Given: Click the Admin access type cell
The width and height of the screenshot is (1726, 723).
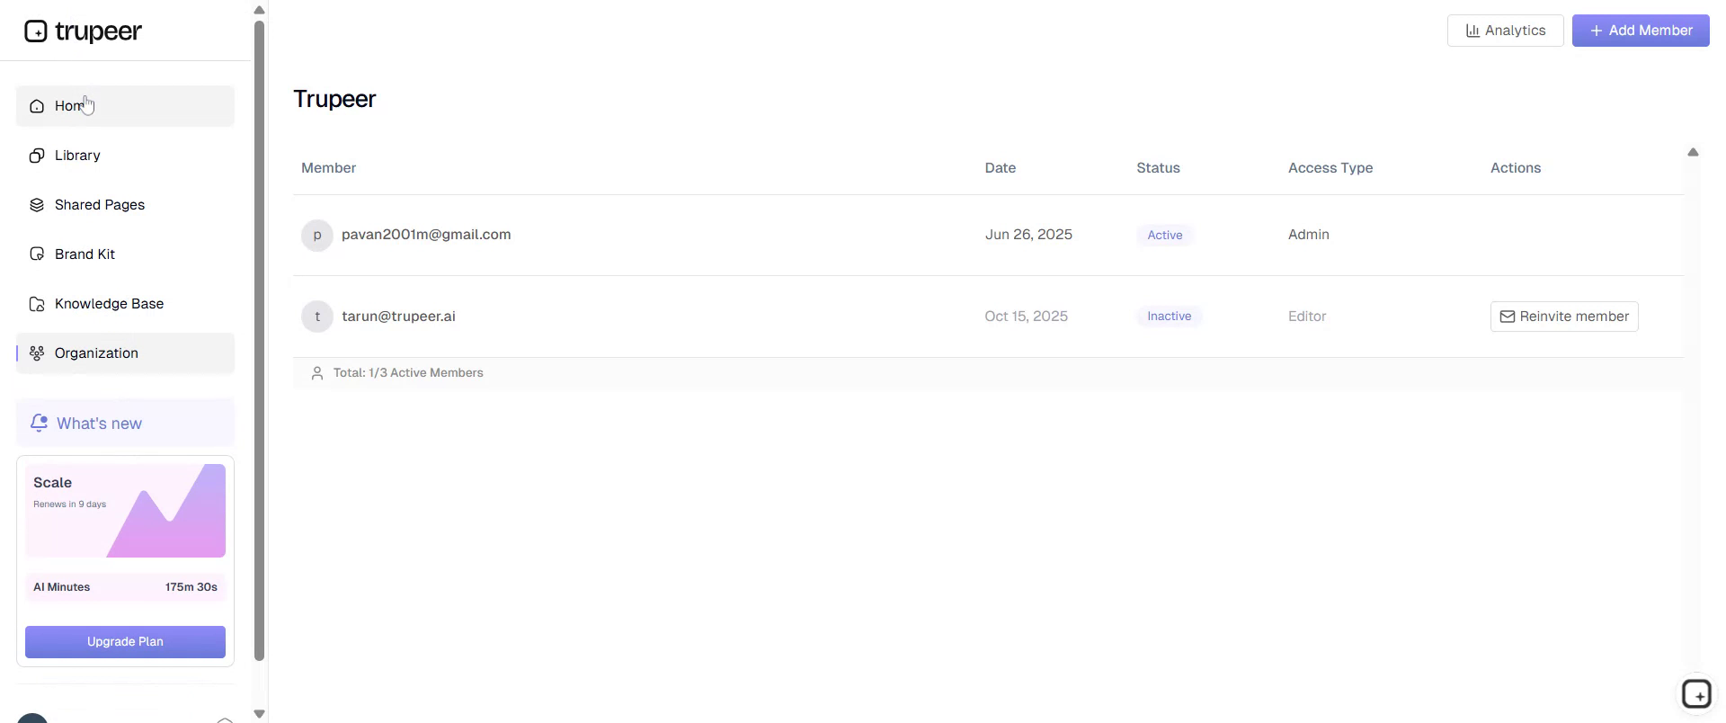Looking at the screenshot, I should click(x=1308, y=235).
